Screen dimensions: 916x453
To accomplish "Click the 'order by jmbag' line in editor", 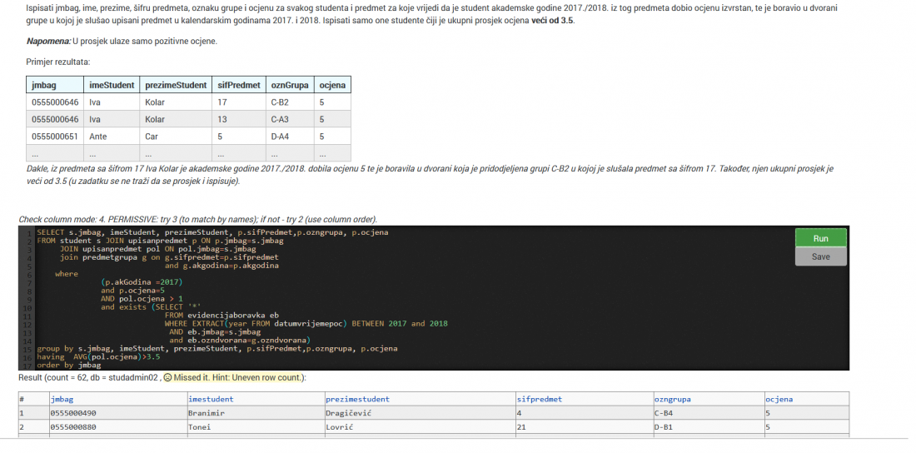I will click(68, 366).
